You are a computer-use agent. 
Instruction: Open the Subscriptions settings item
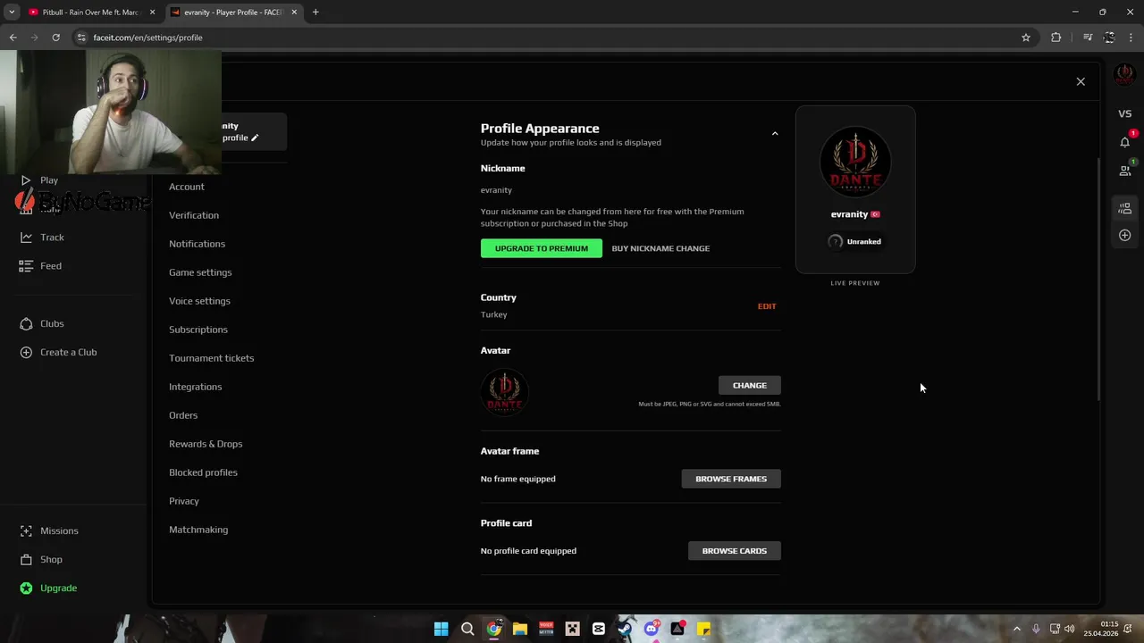pos(198,330)
